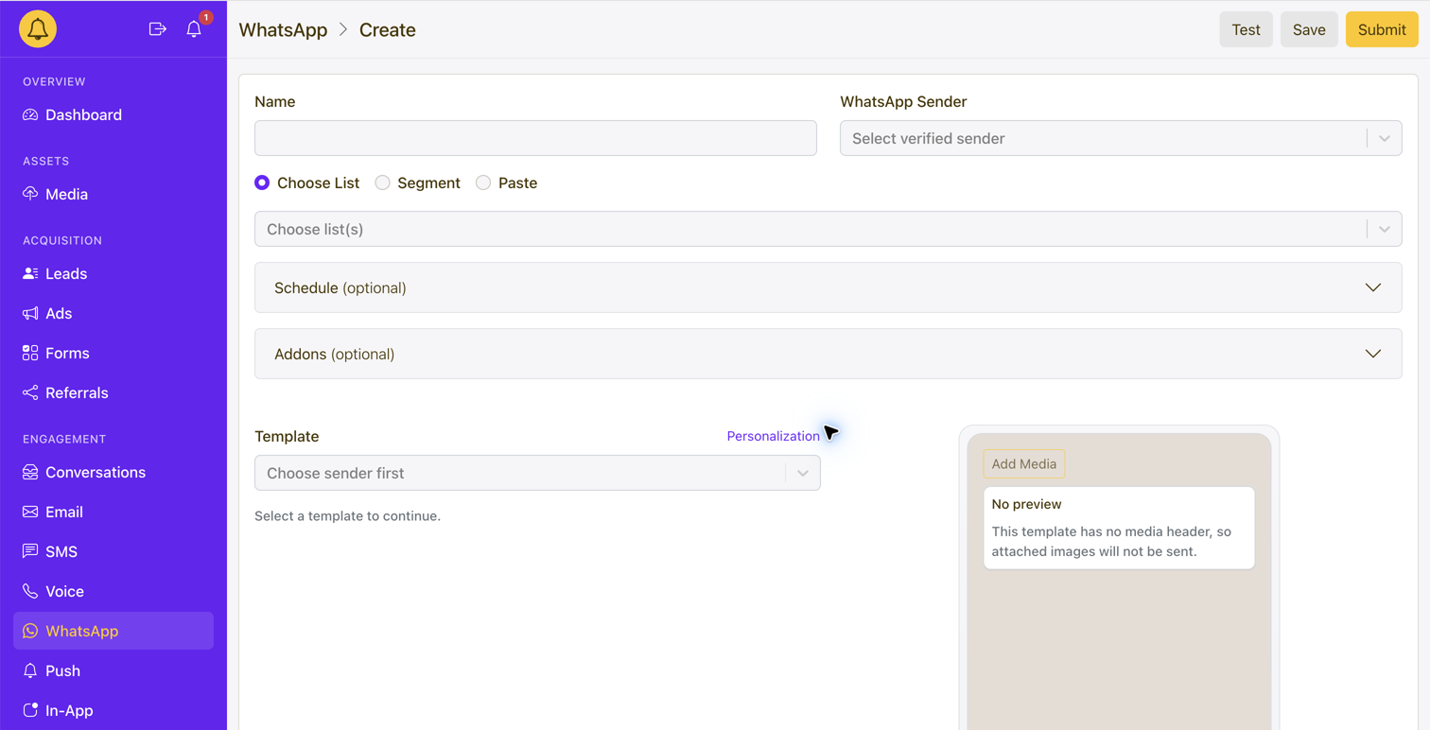Viewport: 1430px width, 730px height.
Task: Click the Schedule section chevron arrow
Action: point(1373,287)
